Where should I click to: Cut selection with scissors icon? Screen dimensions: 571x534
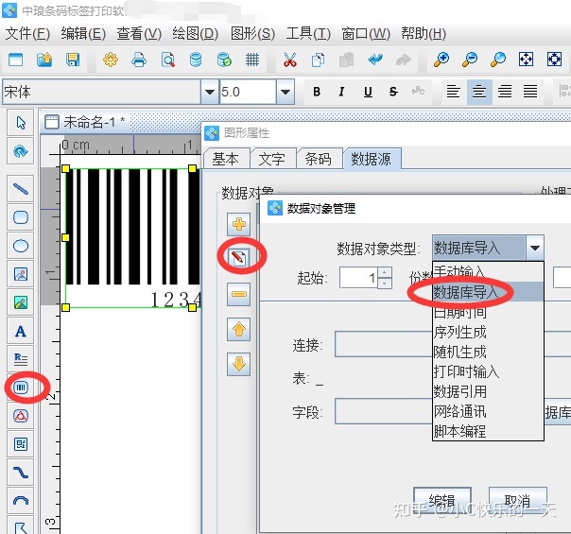[x=290, y=60]
